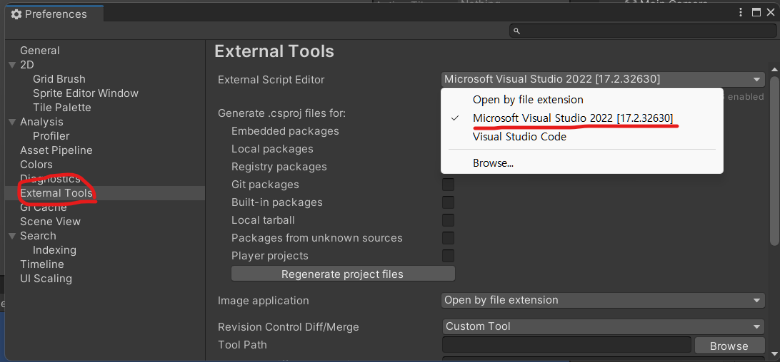Viewport: 780px width, 362px height.
Task: Select UI Scaling category
Action: [46, 279]
